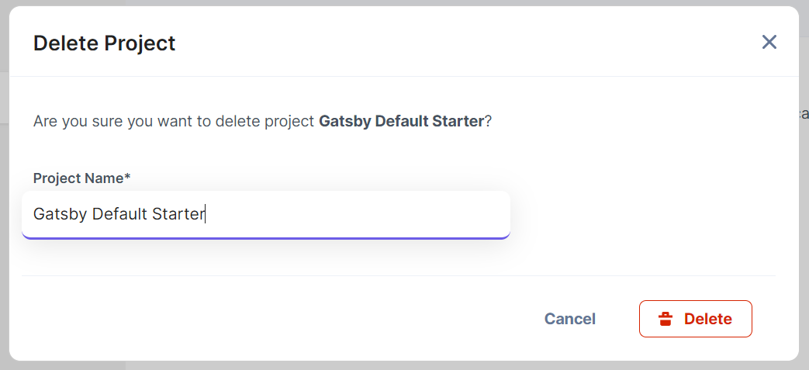The width and height of the screenshot is (809, 370).
Task: Click empty space right of typed project name
Action: coord(356,213)
